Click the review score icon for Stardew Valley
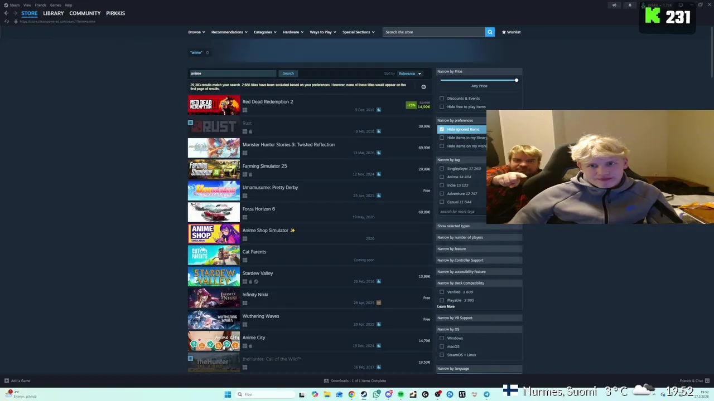The height and width of the screenshot is (401, 714). pos(378,281)
